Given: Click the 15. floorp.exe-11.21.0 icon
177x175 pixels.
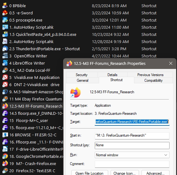Looking at the screenshot, I should tap(5, 128).
